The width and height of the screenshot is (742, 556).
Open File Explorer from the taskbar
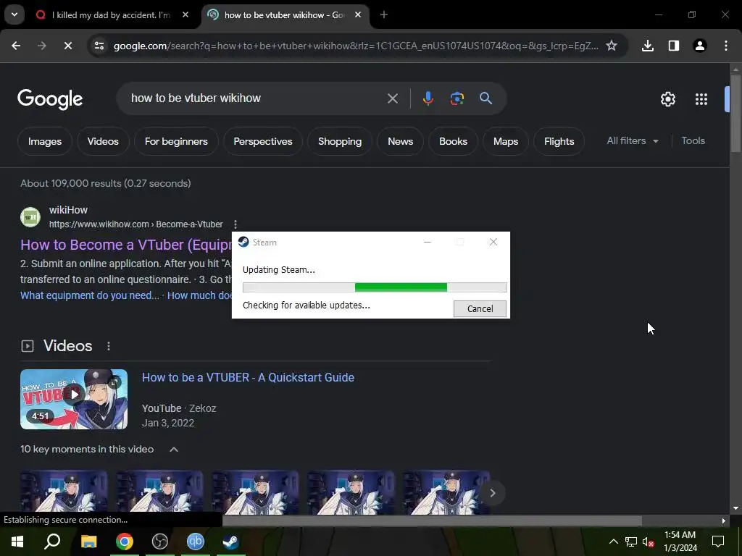88,542
